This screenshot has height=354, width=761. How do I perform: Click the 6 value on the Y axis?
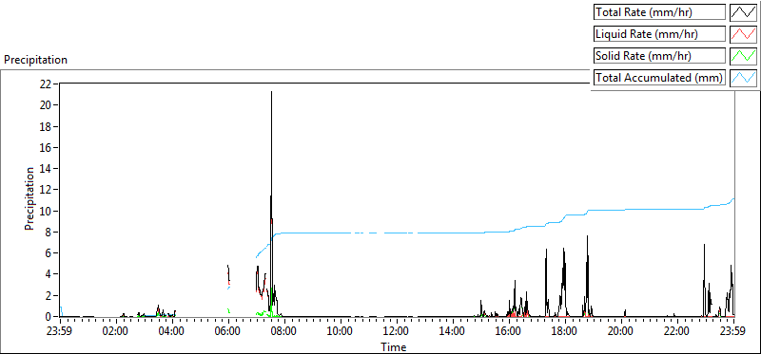pyautogui.click(x=49, y=253)
